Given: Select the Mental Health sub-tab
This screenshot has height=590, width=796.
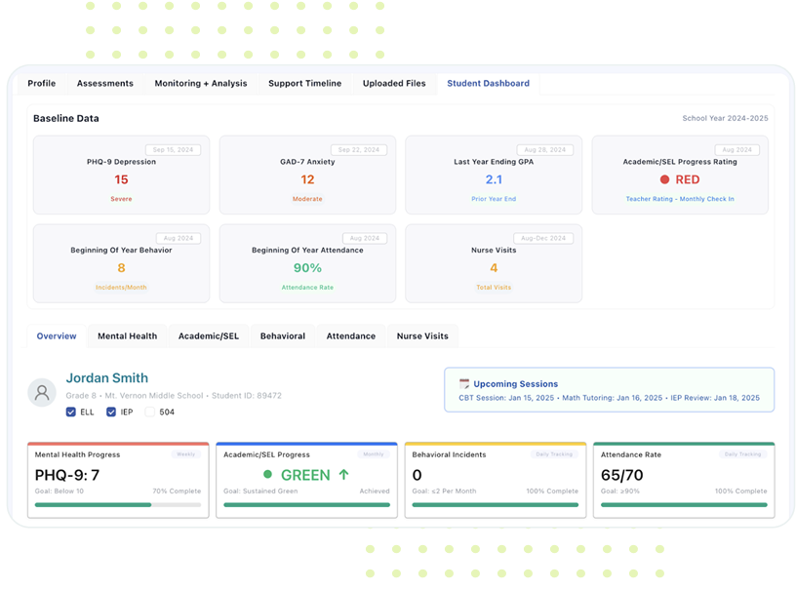Looking at the screenshot, I should [x=127, y=336].
